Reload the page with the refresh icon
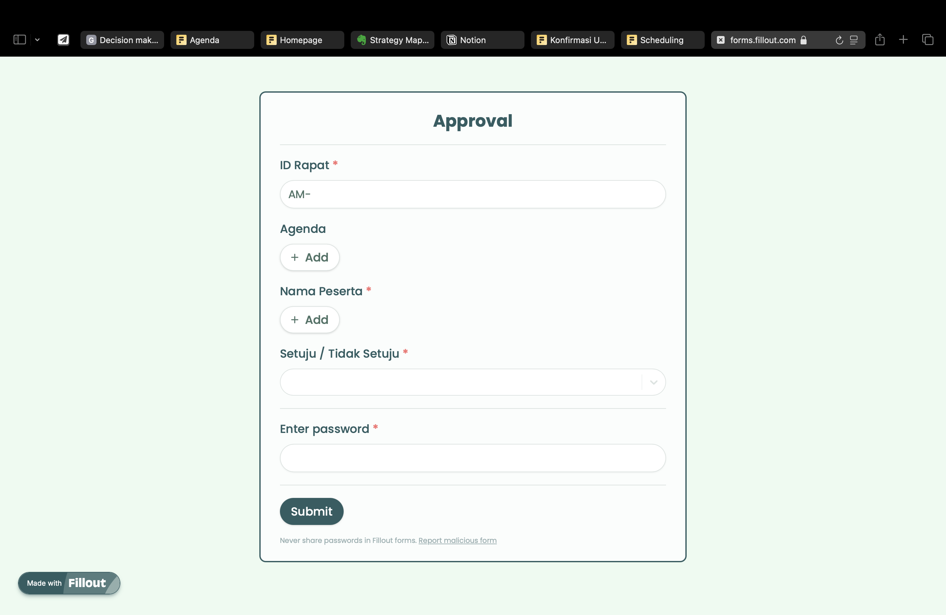 coord(839,40)
